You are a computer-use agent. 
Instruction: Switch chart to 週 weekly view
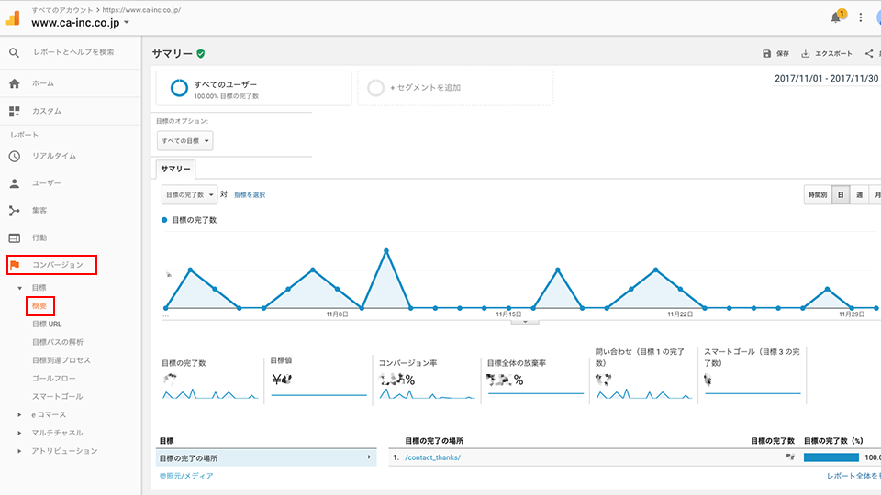(859, 195)
